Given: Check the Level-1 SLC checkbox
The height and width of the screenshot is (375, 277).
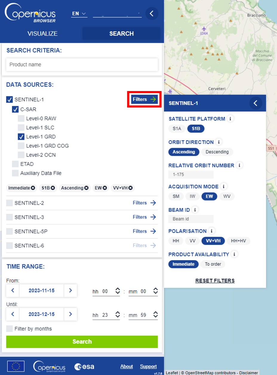Looking at the screenshot, I should click(x=21, y=128).
